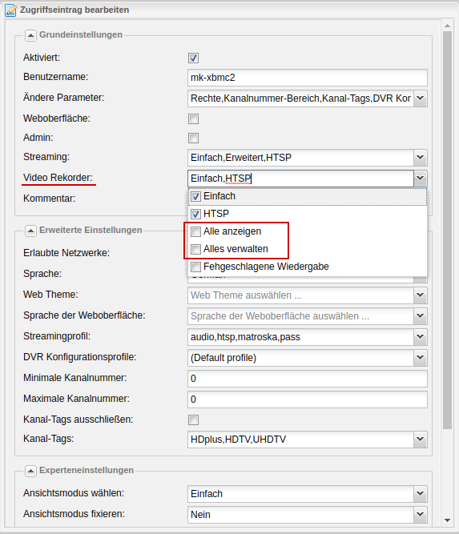Open the Streaming dropdown arrow
This screenshot has width=459, height=534.
coord(421,158)
